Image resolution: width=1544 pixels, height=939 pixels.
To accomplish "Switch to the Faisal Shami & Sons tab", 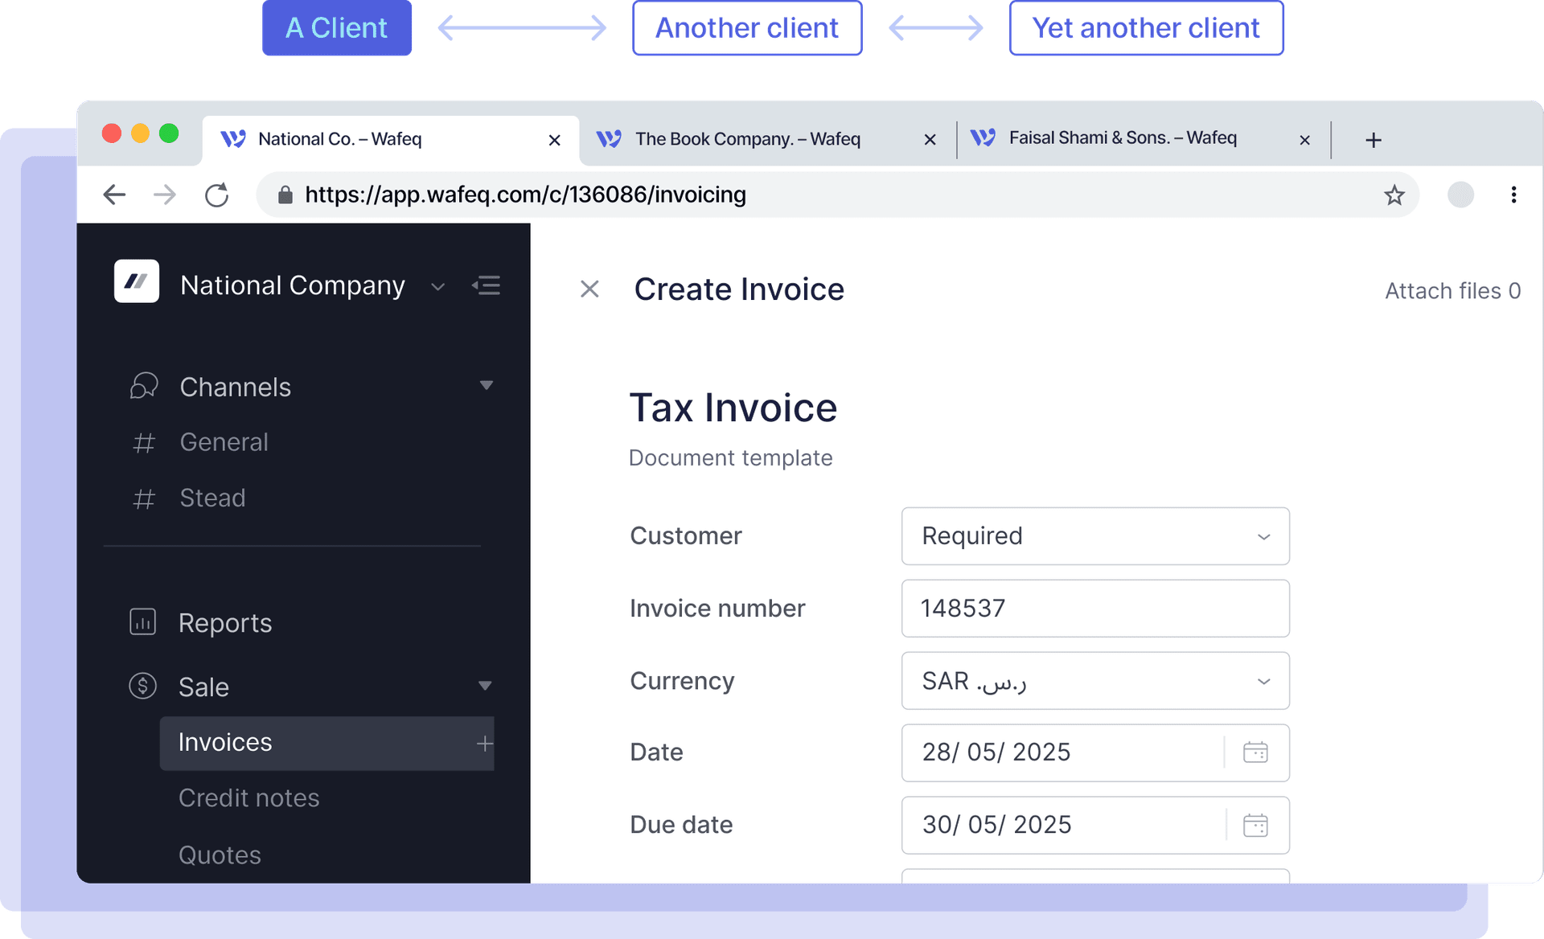I will click(x=1122, y=137).
